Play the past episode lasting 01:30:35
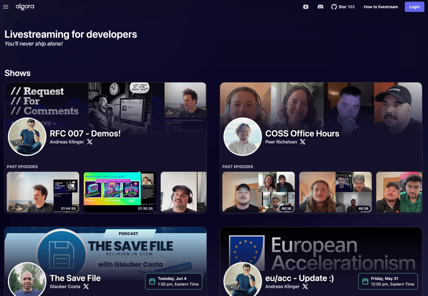 [120, 192]
